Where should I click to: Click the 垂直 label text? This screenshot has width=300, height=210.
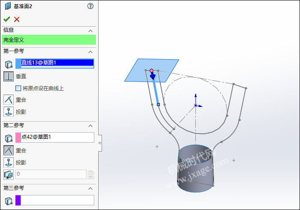(21, 76)
